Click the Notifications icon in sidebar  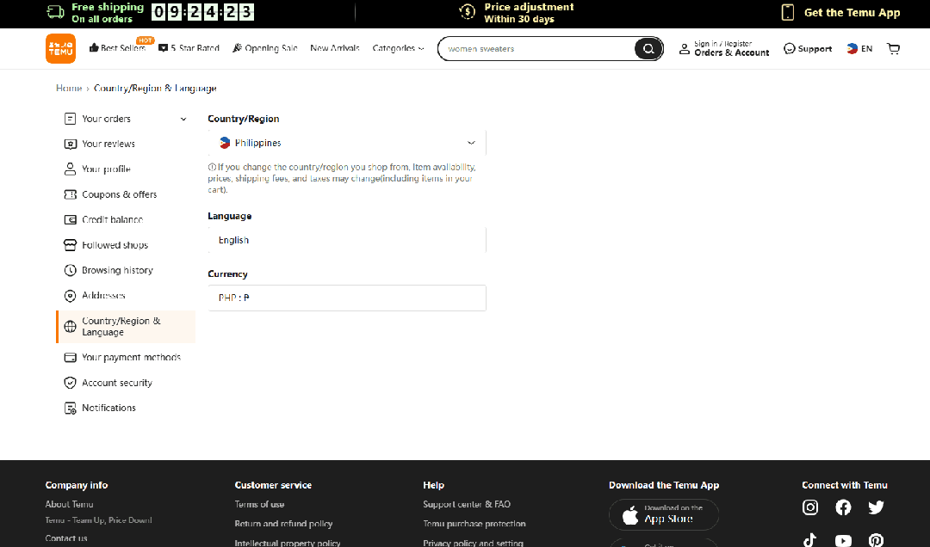70,409
